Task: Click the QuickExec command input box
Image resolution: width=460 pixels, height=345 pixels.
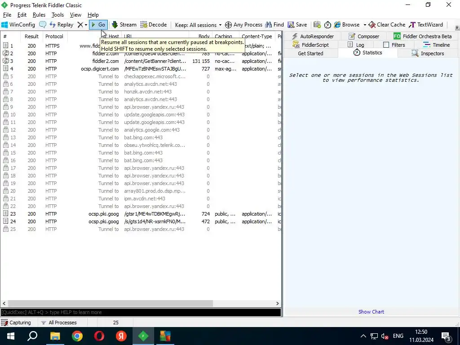Action: tap(141, 312)
